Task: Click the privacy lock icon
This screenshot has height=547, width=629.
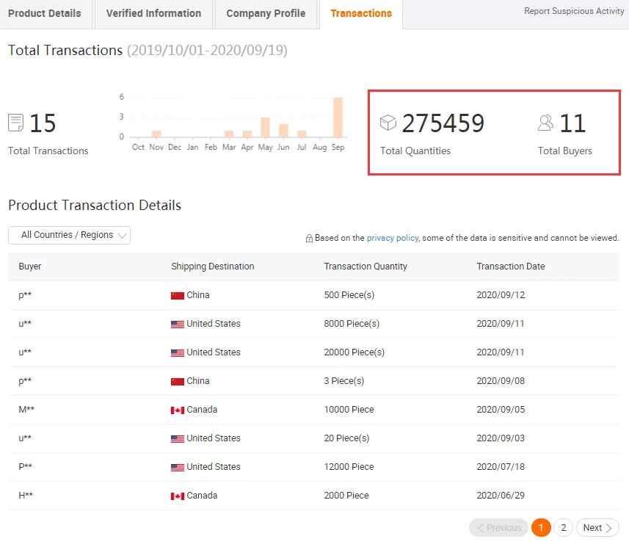Action: click(309, 239)
